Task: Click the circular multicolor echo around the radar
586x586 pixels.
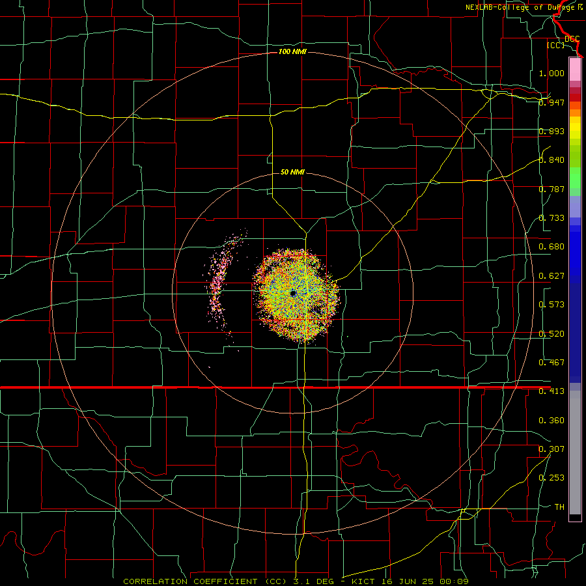Action: pos(296,295)
